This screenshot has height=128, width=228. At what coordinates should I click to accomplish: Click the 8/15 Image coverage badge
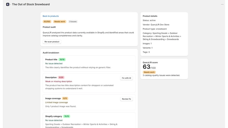click(x=65, y=98)
